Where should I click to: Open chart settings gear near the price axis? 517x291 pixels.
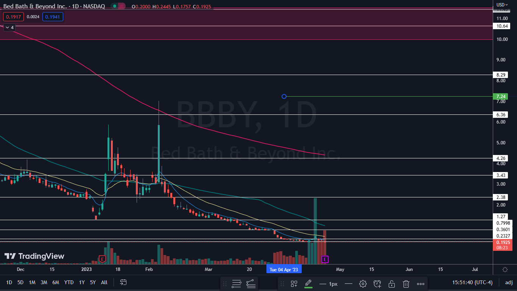(505, 269)
